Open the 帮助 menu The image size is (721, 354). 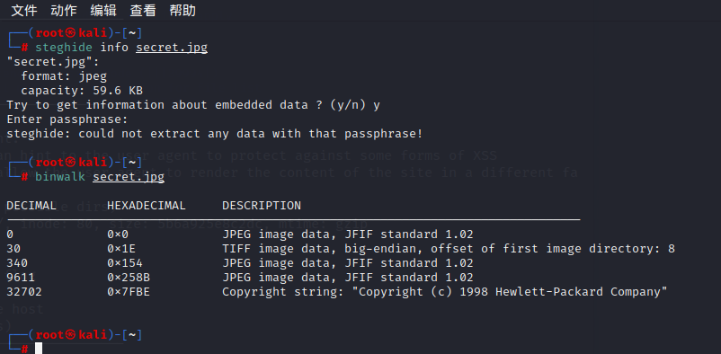coord(182,11)
